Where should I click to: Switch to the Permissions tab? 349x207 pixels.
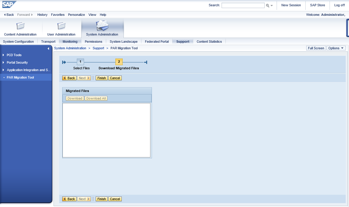click(x=94, y=42)
